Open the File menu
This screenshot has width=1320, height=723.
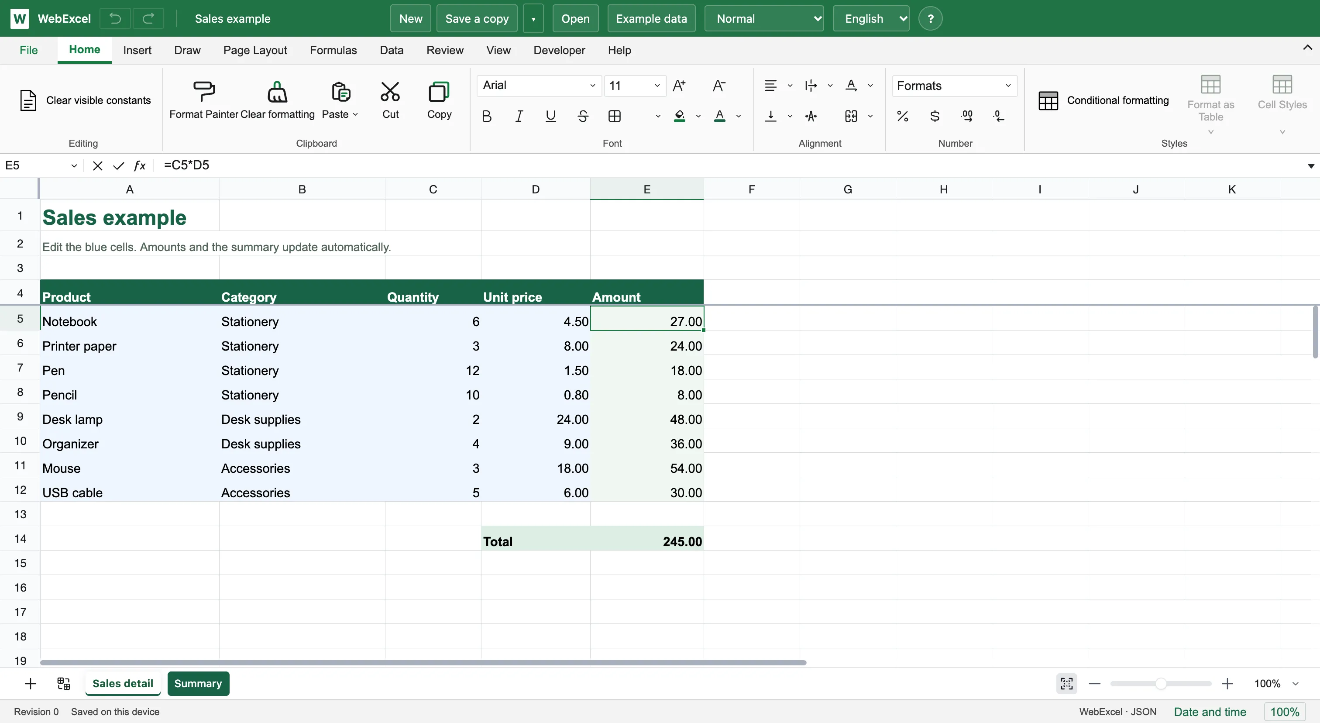29,50
